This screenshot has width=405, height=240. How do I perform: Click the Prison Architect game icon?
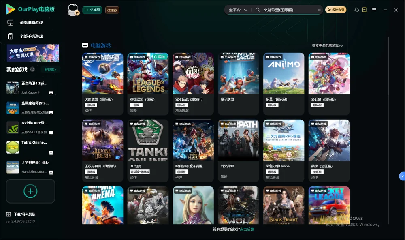point(13,108)
